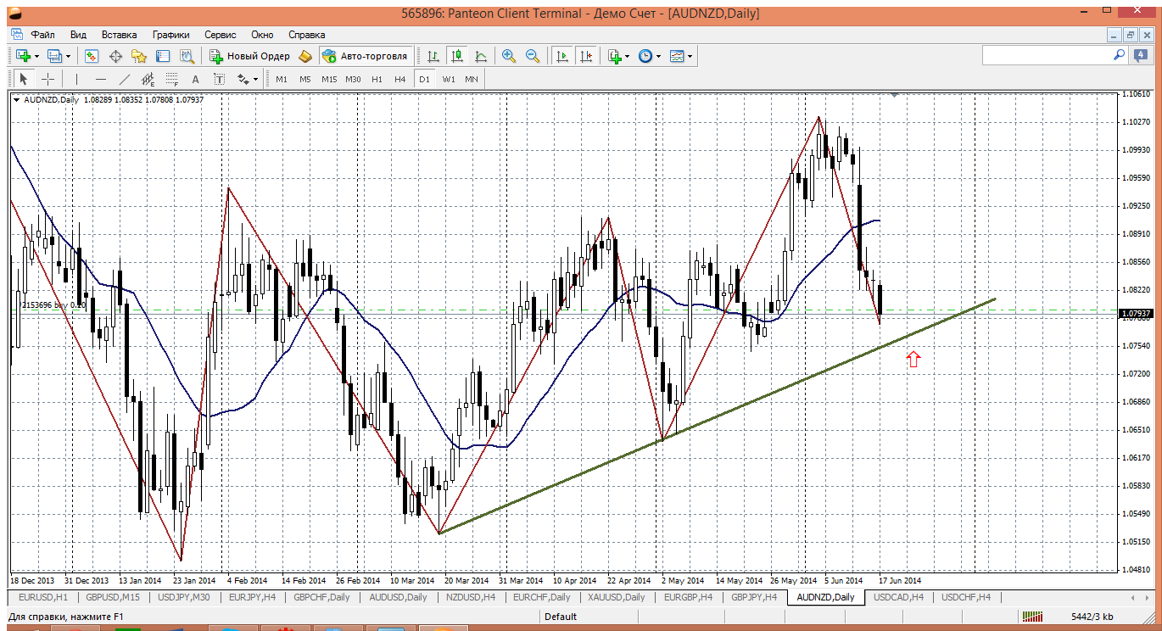Image resolution: width=1162 pixels, height=631 pixels.
Task: Enable bar chart display mode
Action: [433, 56]
